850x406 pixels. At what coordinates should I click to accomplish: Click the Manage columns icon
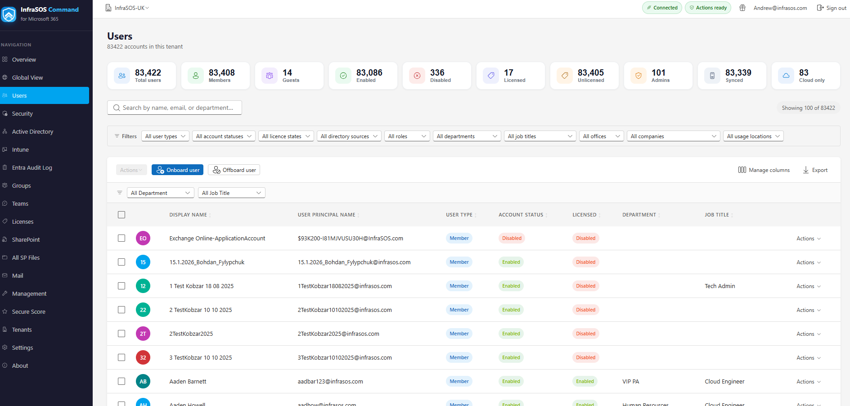click(742, 170)
